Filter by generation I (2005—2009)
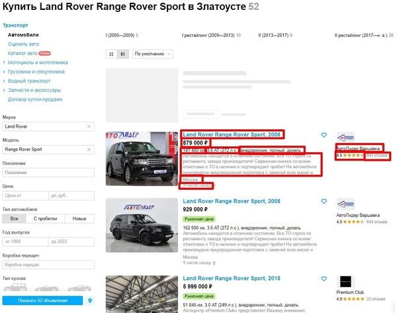Image resolution: width=397 pixels, height=313 pixels. (122, 36)
